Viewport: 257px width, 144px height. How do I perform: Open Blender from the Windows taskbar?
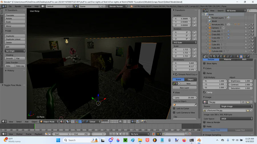point(199,140)
